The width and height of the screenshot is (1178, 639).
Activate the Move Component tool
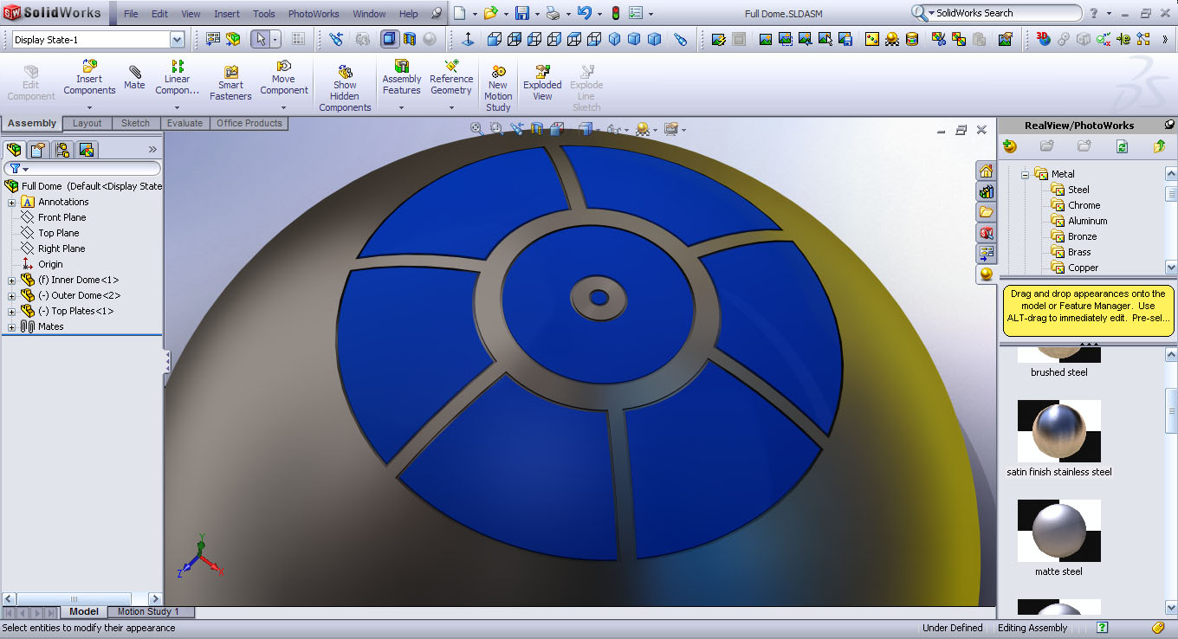[x=283, y=77]
